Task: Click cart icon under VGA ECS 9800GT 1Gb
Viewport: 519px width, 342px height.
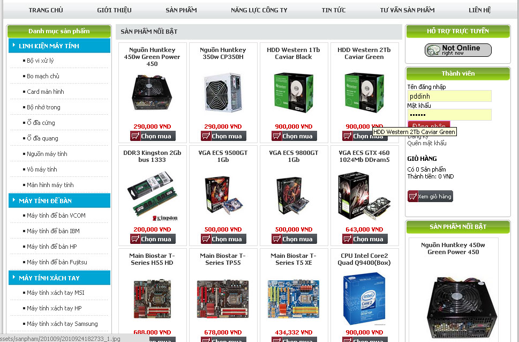Action: click(x=277, y=239)
